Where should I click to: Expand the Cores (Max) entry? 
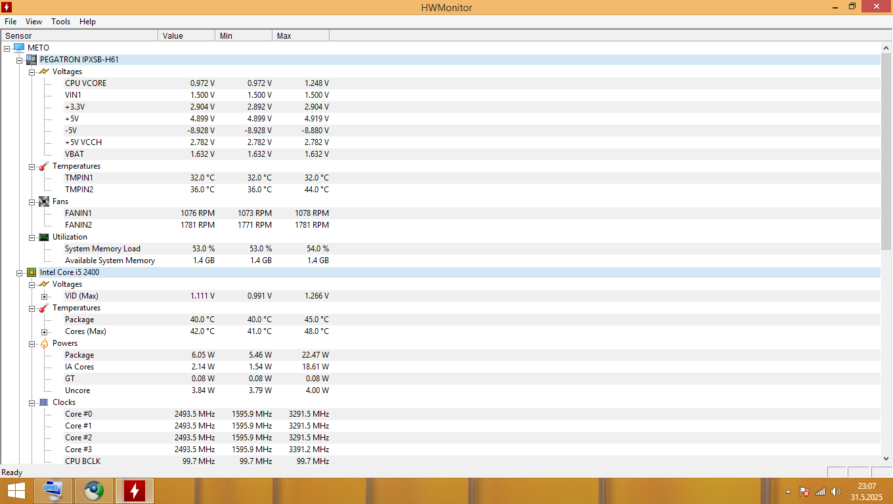(x=45, y=331)
